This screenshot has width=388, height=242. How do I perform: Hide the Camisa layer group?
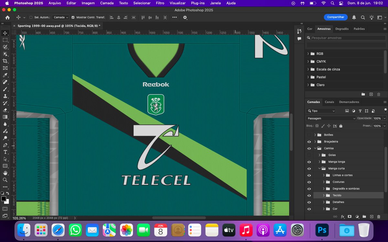tap(309, 148)
